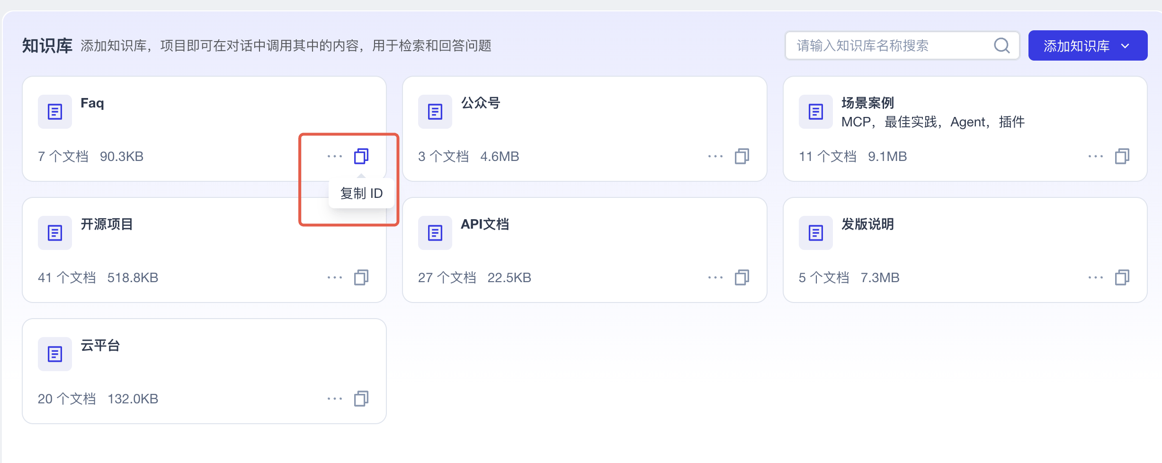The height and width of the screenshot is (463, 1162).
Task: Focus the knowledge base name search field
Action: pyautogui.click(x=890, y=45)
